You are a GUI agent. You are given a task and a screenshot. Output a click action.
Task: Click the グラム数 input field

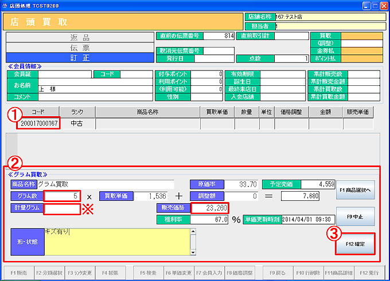coord(63,196)
